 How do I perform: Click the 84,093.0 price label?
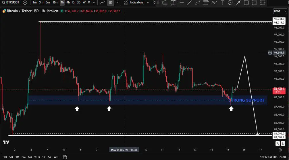pos(279,134)
